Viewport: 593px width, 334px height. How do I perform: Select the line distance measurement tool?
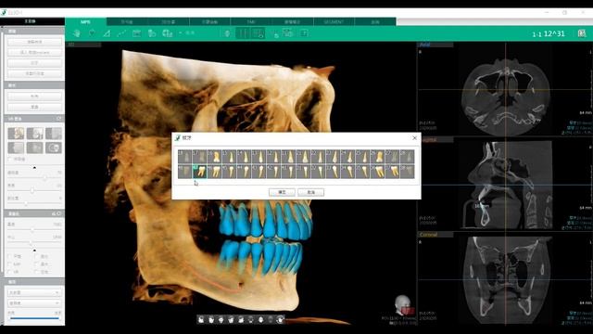[x=121, y=33]
